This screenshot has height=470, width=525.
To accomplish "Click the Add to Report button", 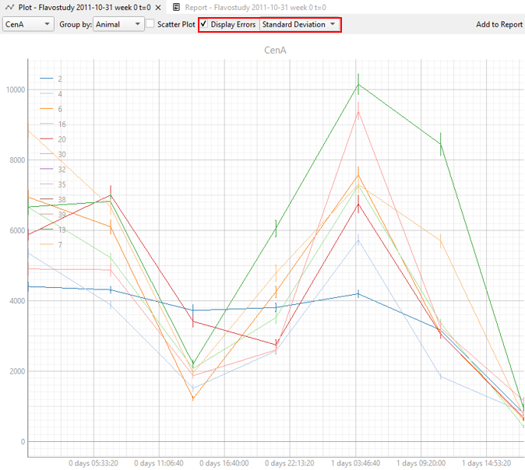I will [x=499, y=24].
